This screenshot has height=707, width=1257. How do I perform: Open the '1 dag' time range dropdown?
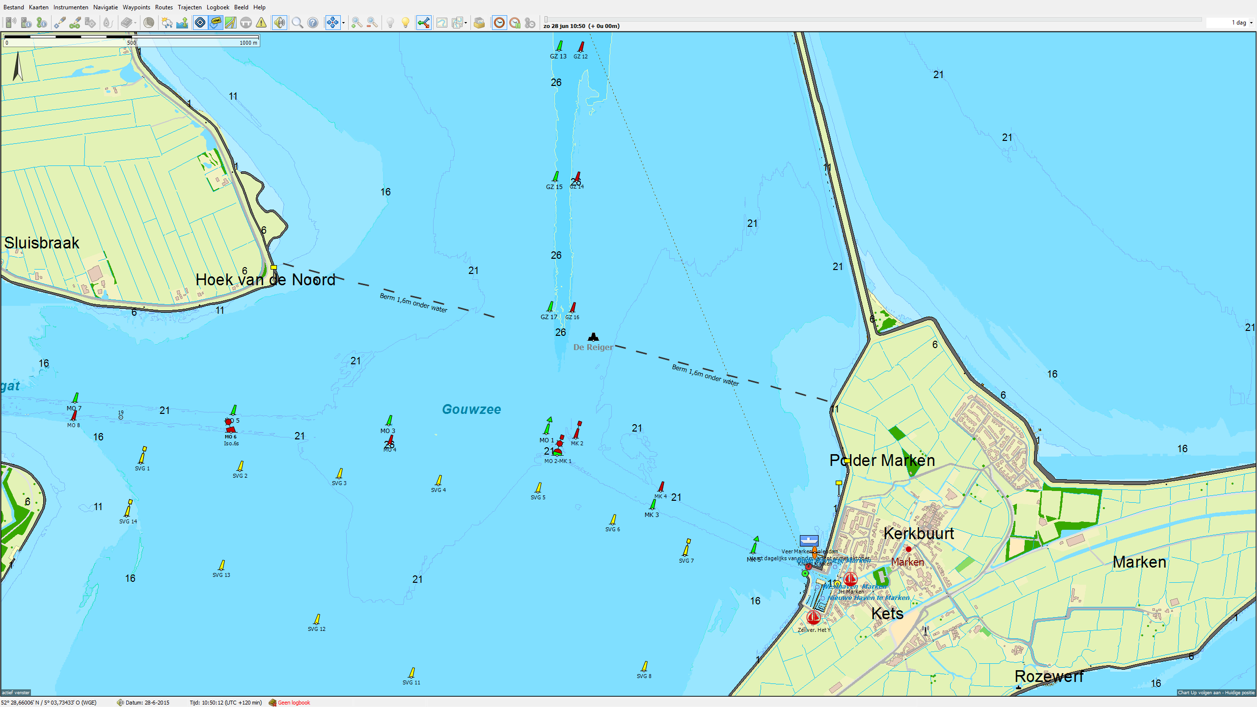tap(1230, 23)
